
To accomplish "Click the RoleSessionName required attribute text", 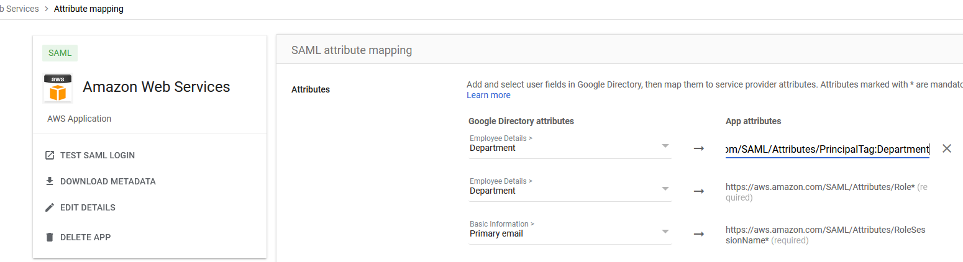I will click(x=826, y=235).
